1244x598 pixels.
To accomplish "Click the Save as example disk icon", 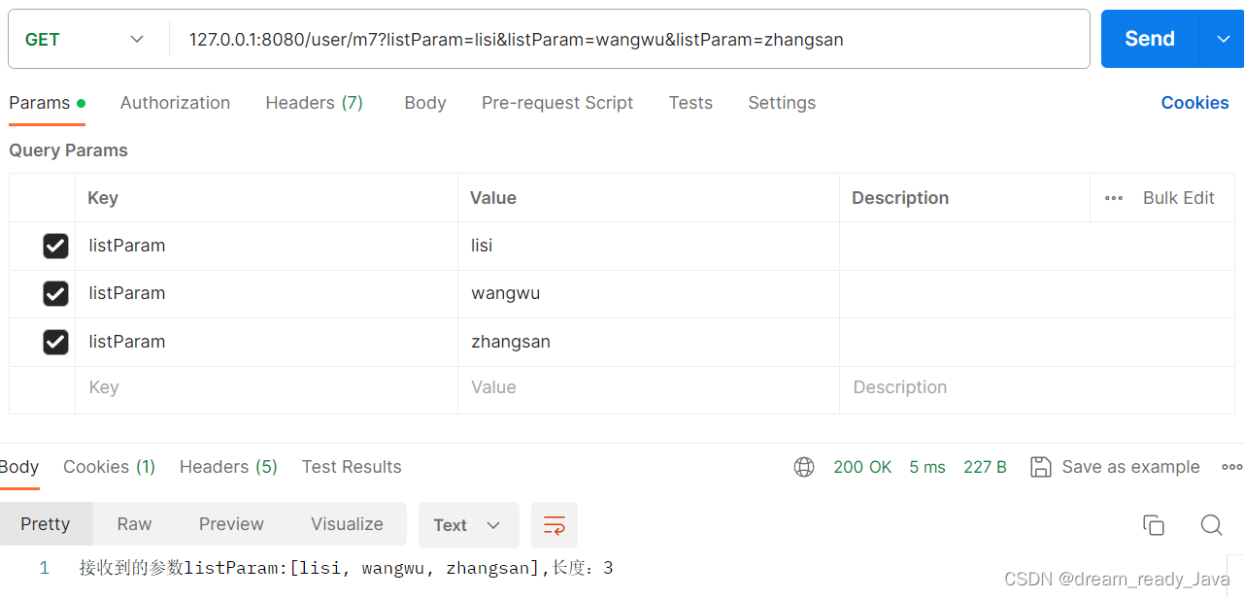I will coord(1040,467).
